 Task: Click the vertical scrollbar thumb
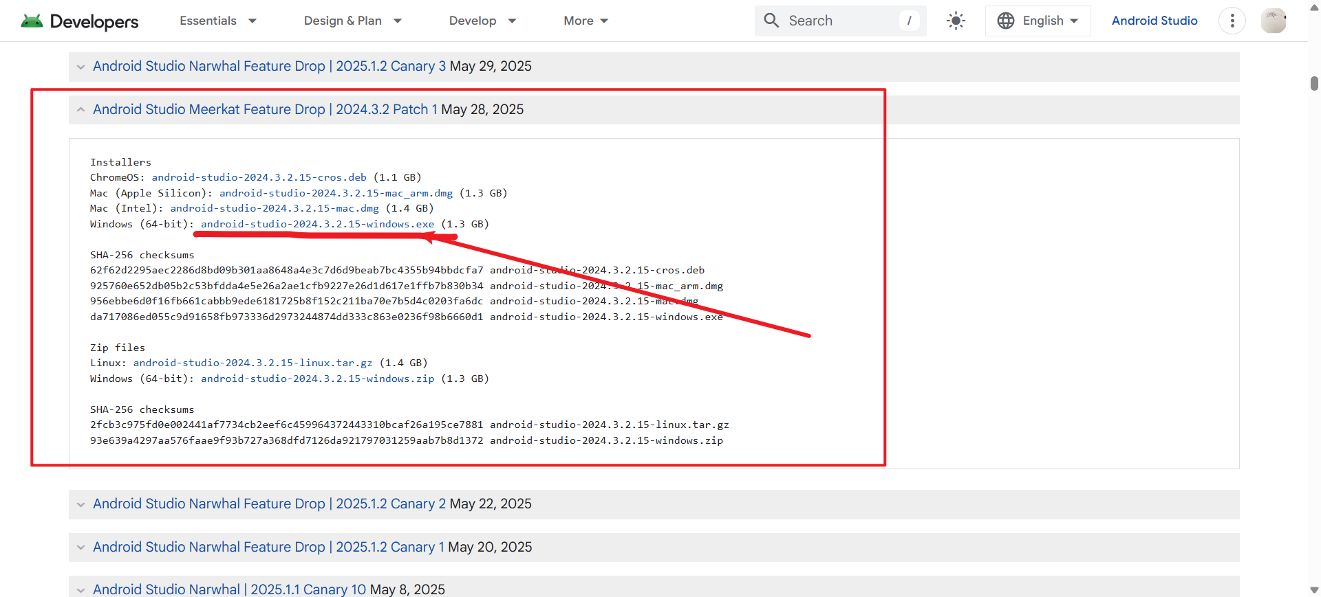click(x=1314, y=83)
